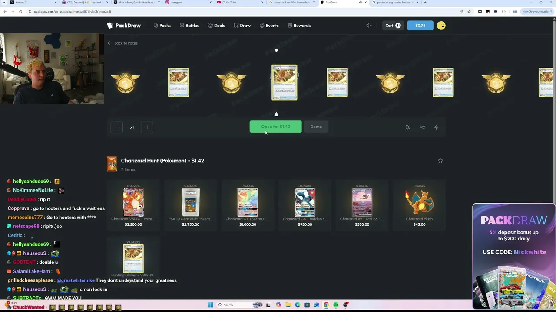This screenshot has width=556, height=312.
Task: Increase pack quantity with plus button
Action: 147,127
